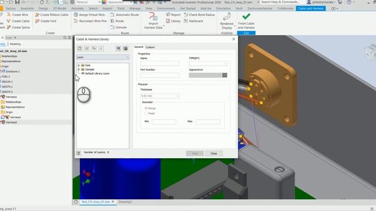
Task: Switch to Drawing2 document tab
Action: tap(125, 202)
